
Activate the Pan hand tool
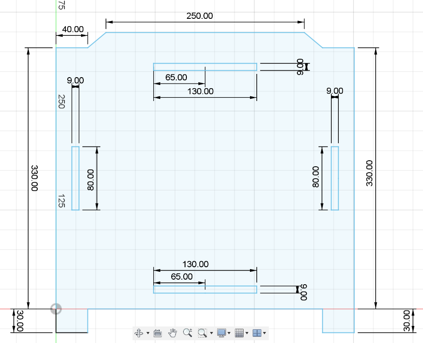(173, 333)
